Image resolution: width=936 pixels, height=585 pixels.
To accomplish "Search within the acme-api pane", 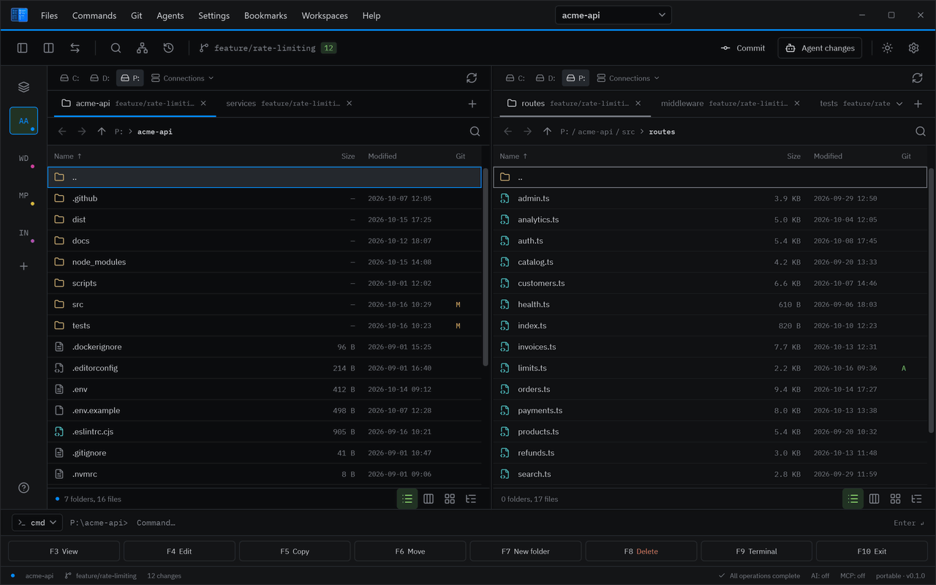I will point(475,132).
